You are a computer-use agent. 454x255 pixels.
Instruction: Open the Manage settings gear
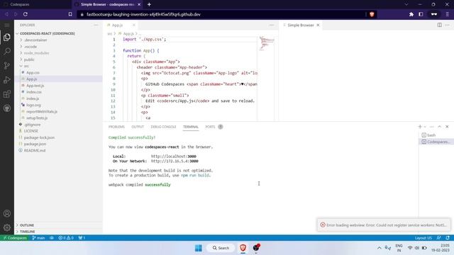7,228
